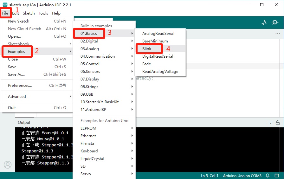Open the BareMinimum example
Viewport: 284px width, 179px height.
(x=160, y=41)
